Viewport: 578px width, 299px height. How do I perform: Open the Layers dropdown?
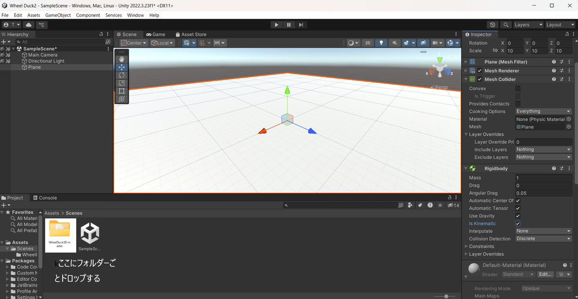tap(528, 25)
